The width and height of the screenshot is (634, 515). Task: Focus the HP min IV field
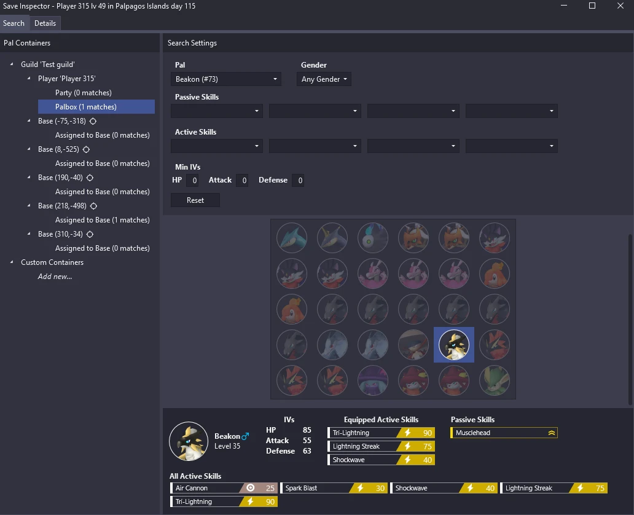(x=192, y=181)
